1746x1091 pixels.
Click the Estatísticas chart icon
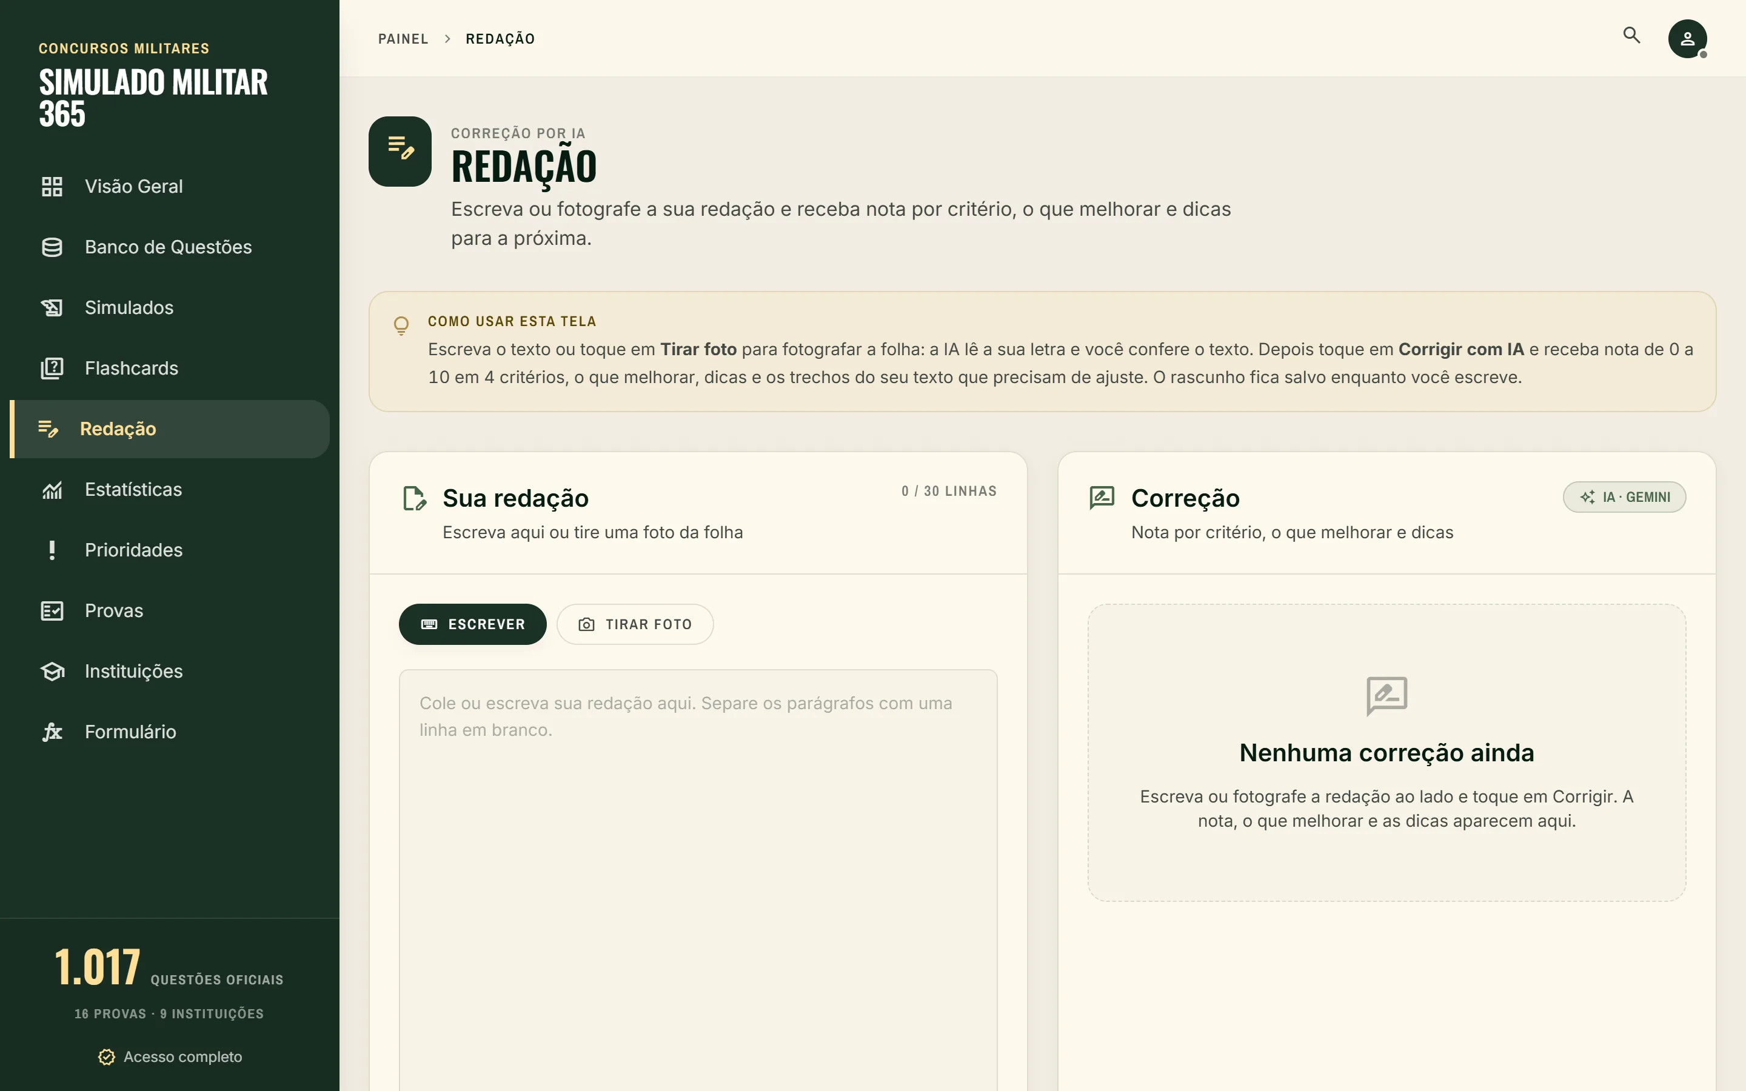52,489
